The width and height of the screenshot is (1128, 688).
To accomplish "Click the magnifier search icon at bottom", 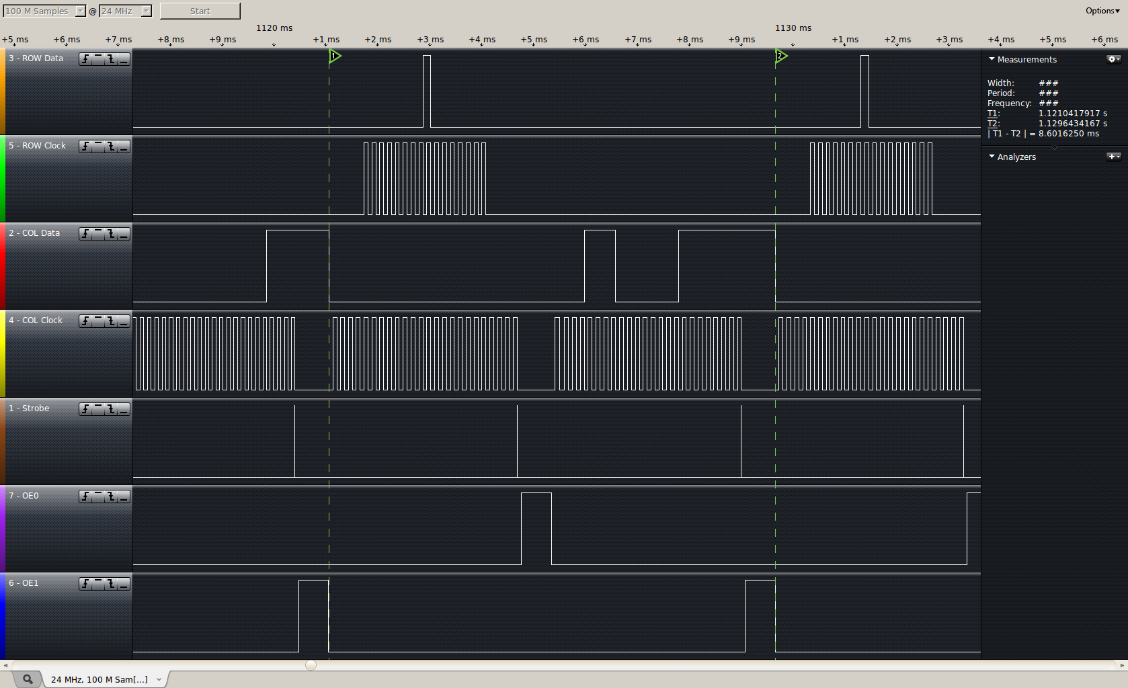I will point(28,679).
